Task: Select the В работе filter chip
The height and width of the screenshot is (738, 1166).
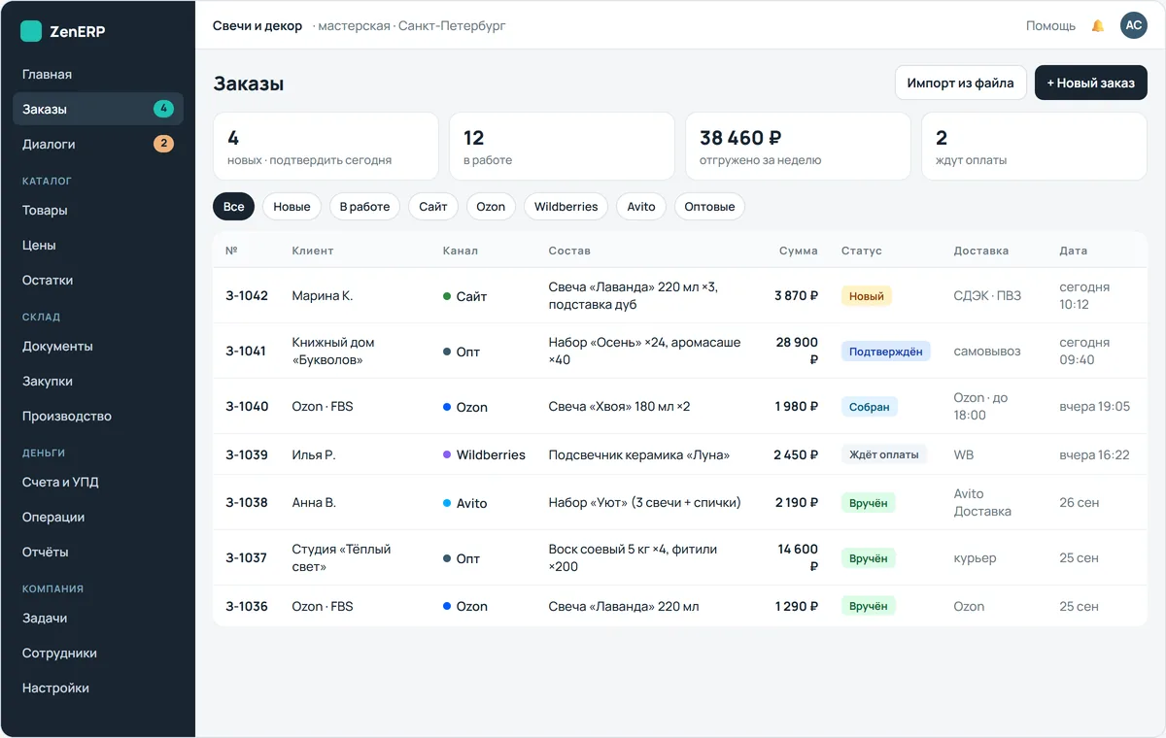Action: point(364,206)
